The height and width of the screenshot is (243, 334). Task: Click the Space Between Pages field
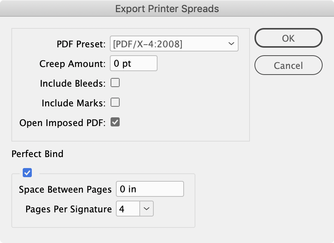pos(149,189)
